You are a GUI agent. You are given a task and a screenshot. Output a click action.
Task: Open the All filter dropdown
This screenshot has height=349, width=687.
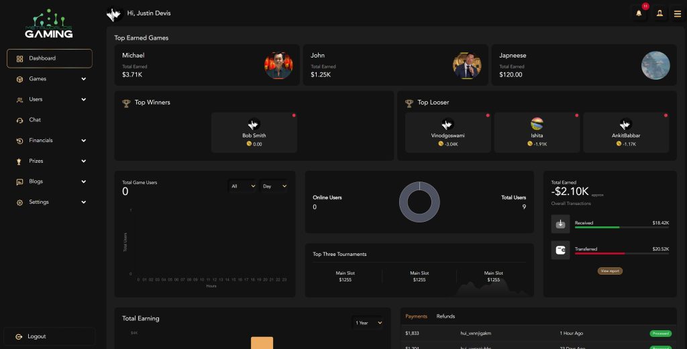(243, 186)
